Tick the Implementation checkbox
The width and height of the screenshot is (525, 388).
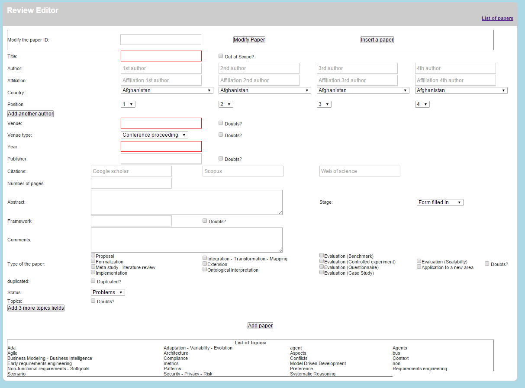coord(93,272)
